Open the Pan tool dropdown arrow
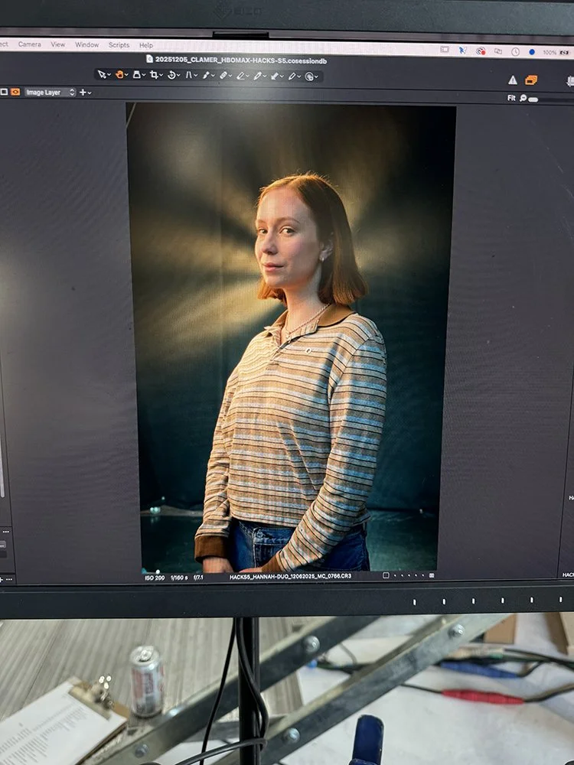574x765 pixels. coord(126,75)
